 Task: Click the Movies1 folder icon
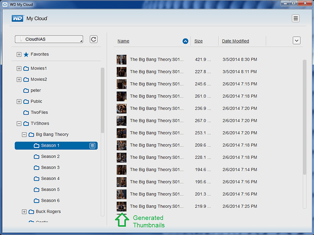pos(26,69)
